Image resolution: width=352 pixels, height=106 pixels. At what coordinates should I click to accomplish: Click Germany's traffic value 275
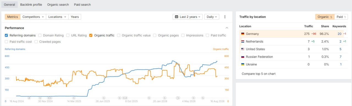coord(307,34)
